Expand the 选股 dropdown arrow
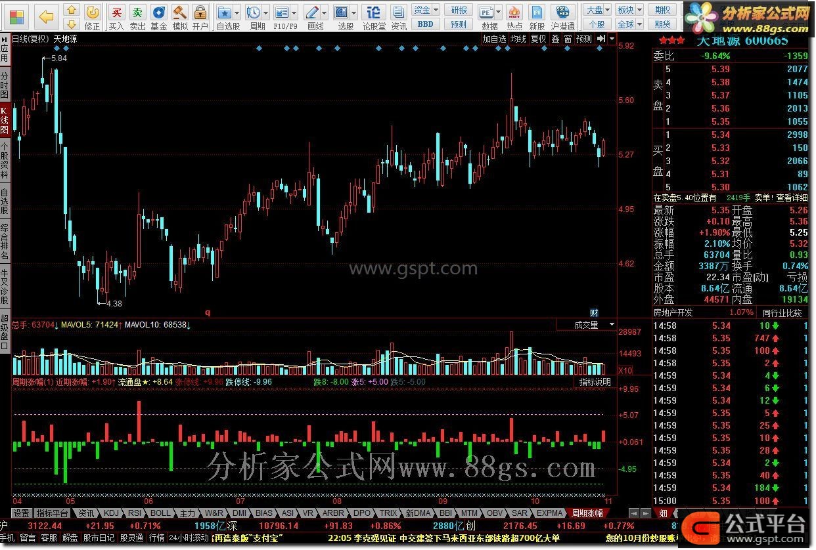 point(354,12)
